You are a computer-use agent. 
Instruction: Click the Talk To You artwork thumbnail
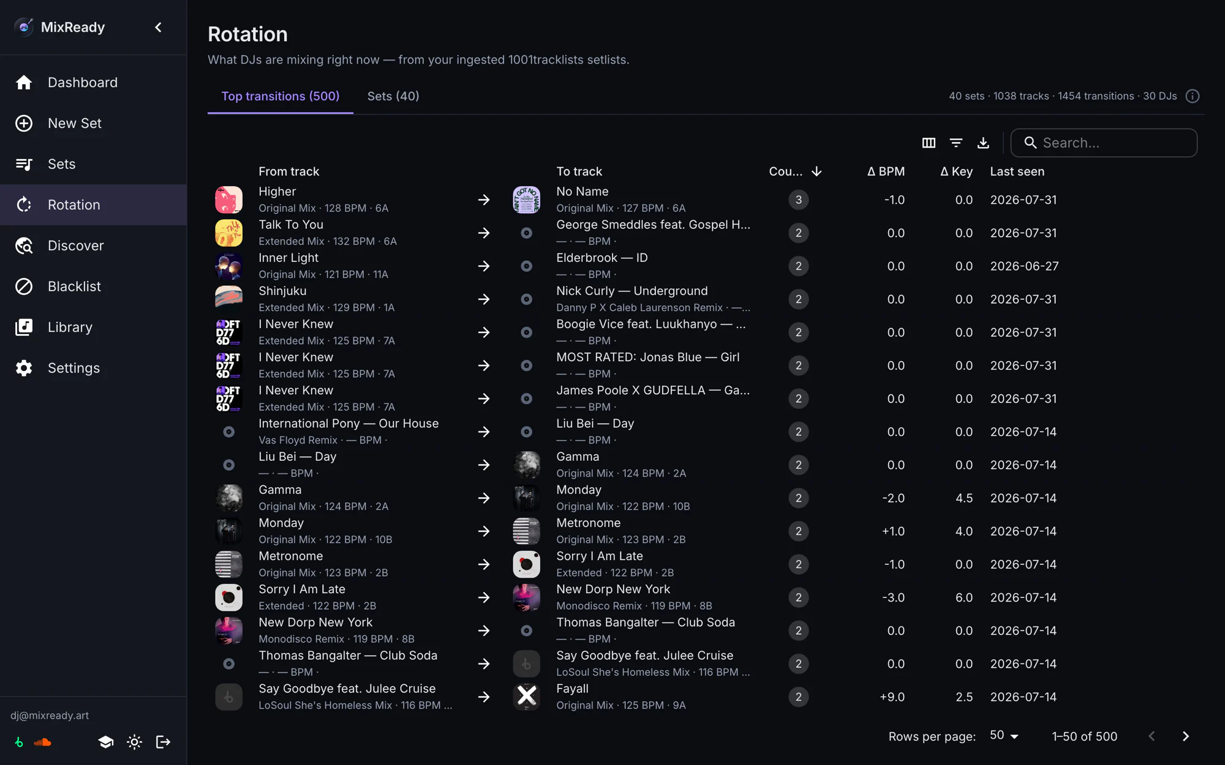(x=228, y=233)
